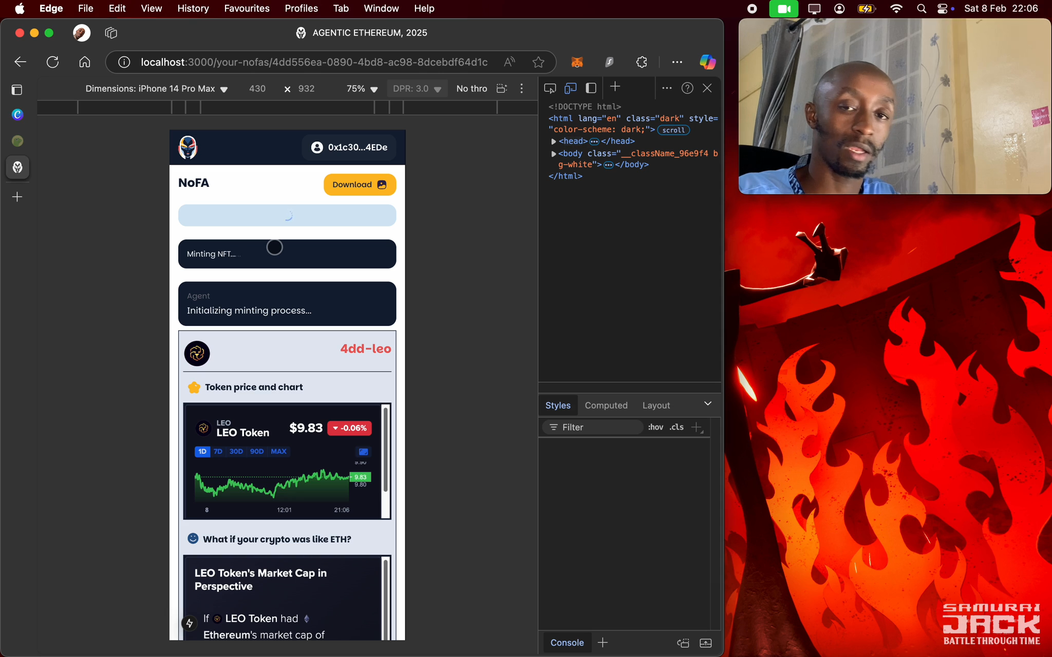Screen dimensions: 1052x657
Task: Open the Favourites menu
Action: coord(247,8)
